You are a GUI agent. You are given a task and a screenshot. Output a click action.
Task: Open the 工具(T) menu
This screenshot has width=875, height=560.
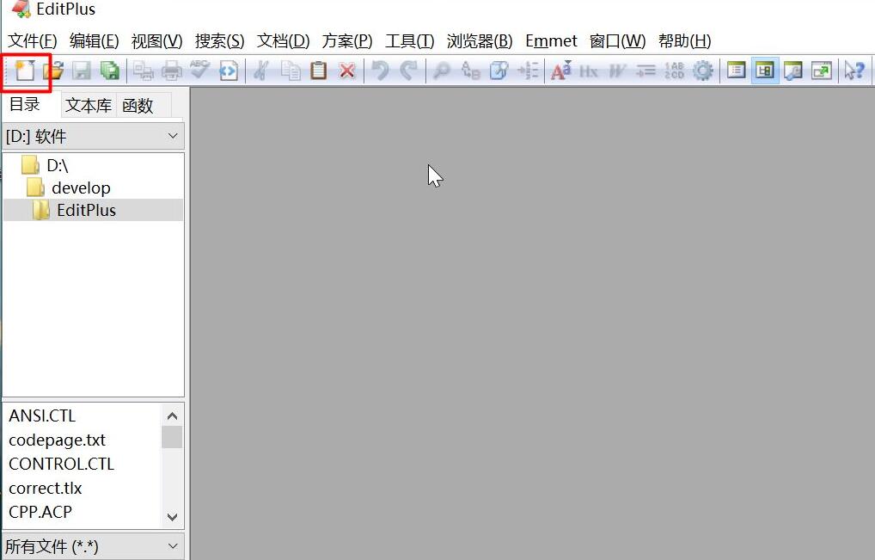409,40
